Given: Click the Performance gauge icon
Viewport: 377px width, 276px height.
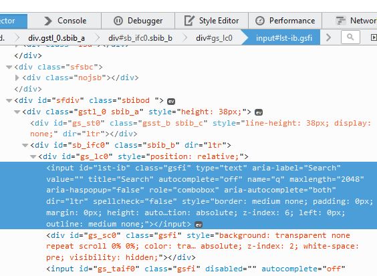Looking at the screenshot, I should point(259,21).
